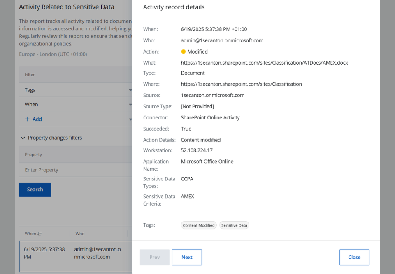This screenshot has height=274, width=395.
Task: Click the yellow Modified status indicator
Action: [183, 51]
